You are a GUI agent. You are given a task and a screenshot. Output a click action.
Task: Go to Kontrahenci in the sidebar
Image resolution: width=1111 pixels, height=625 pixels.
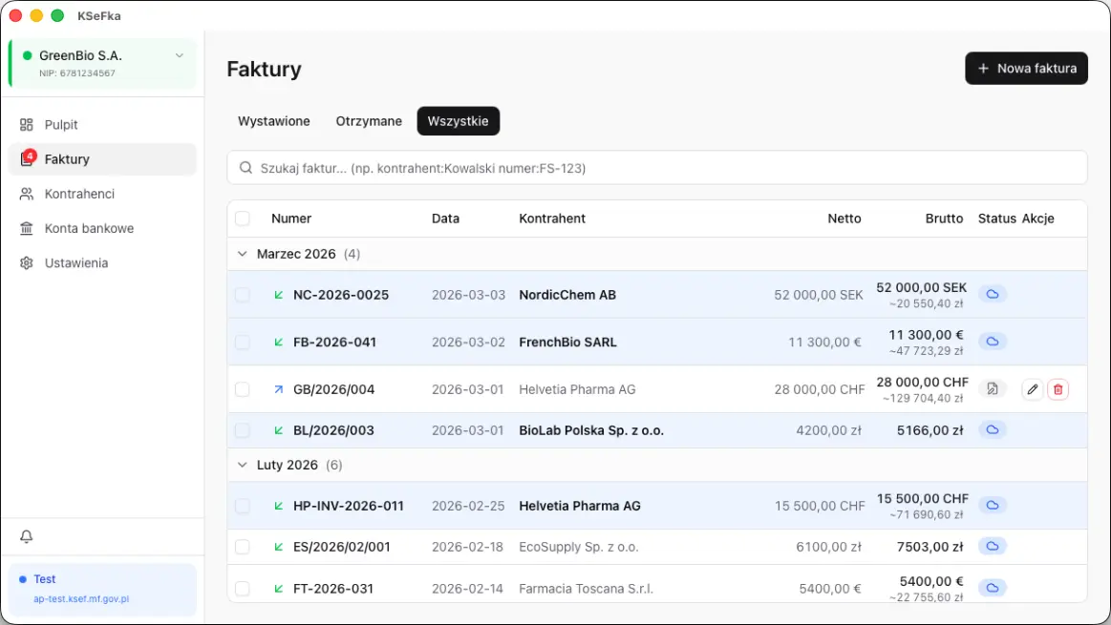(x=79, y=194)
